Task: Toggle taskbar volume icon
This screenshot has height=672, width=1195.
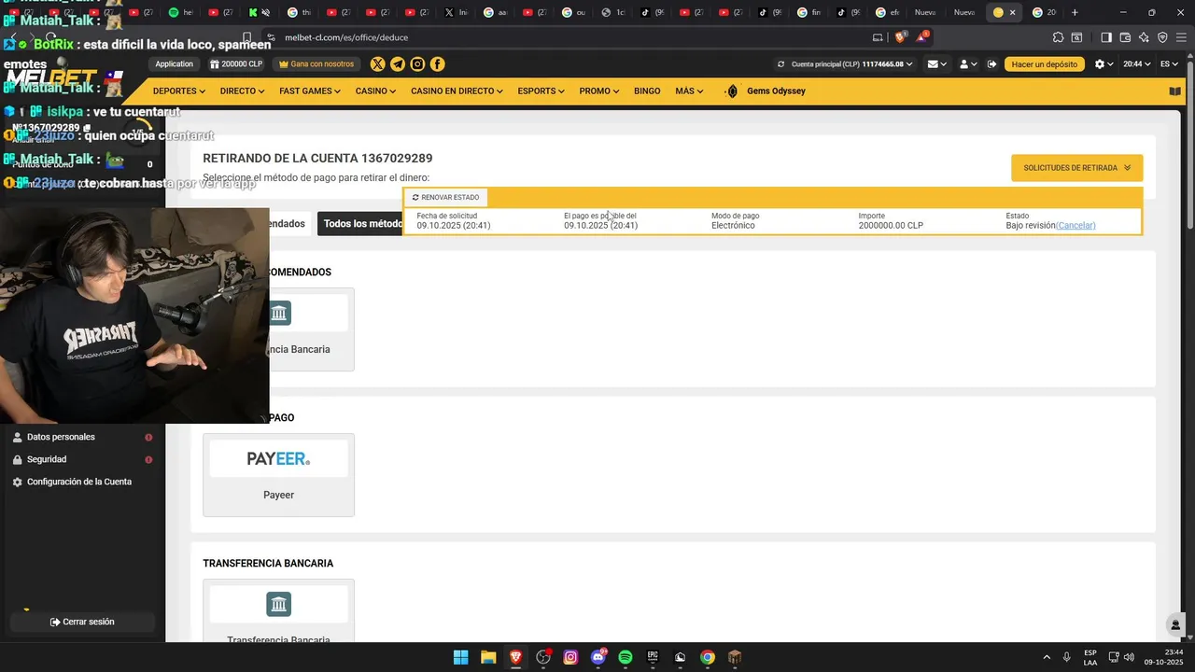Action: pyautogui.click(x=1129, y=657)
